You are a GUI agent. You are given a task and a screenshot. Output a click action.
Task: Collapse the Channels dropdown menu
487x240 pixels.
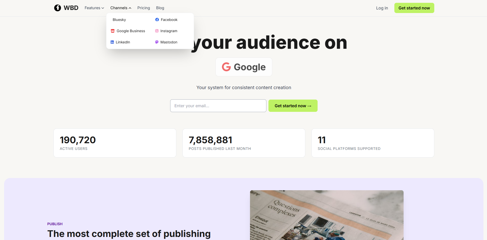pyautogui.click(x=121, y=8)
